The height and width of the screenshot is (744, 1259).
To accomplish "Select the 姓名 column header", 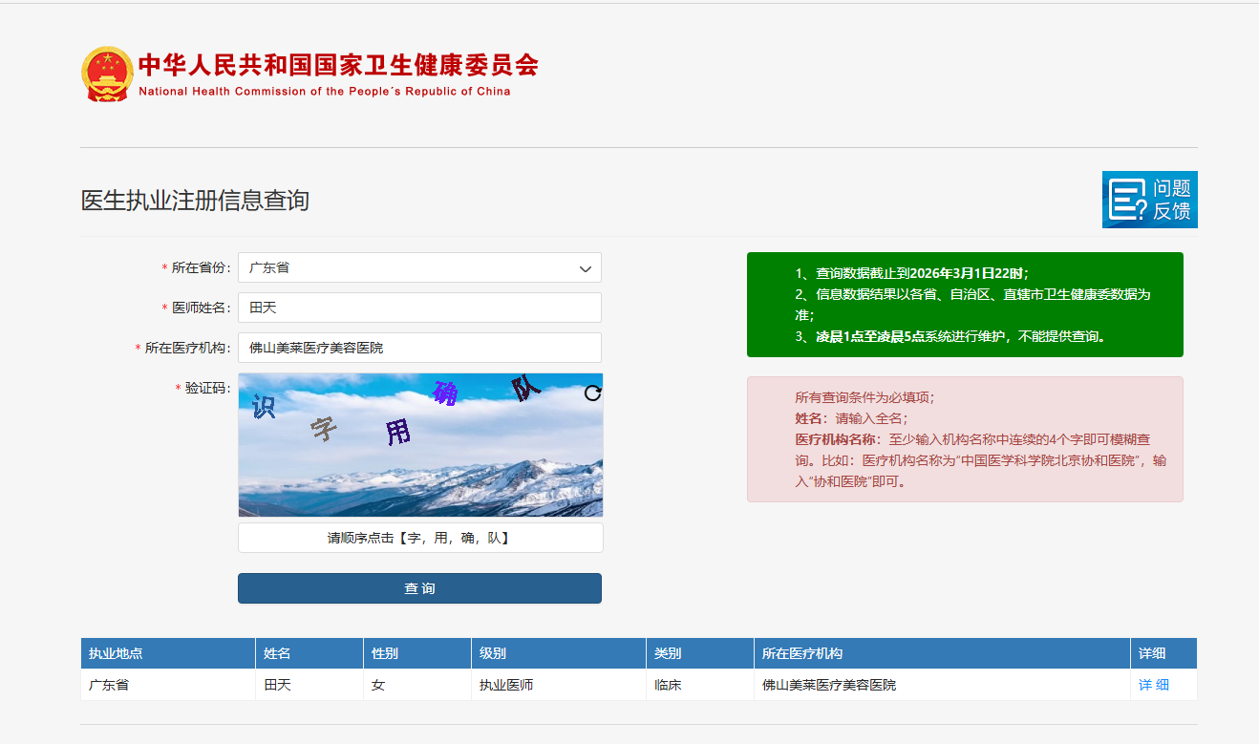I will [x=277, y=653].
